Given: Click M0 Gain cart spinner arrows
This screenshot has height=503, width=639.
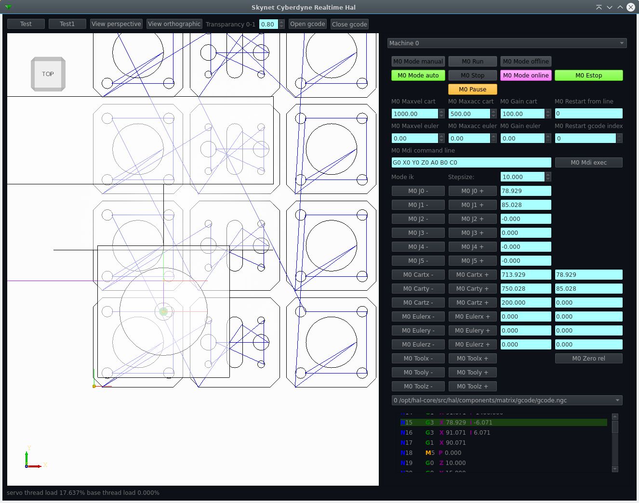Looking at the screenshot, I should [548, 114].
